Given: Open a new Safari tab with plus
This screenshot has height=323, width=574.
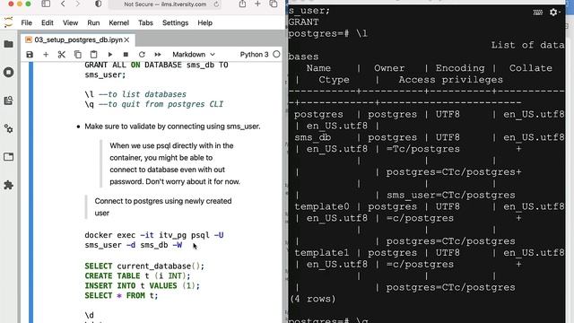Looking at the screenshot, I should pyautogui.click(x=257, y=4).
